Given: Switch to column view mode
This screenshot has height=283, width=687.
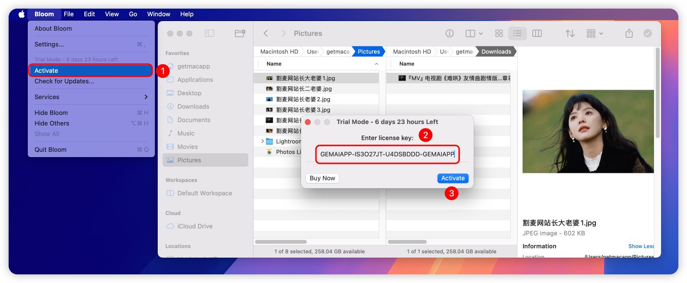Looking at the screenshot, I should (537, 34).
